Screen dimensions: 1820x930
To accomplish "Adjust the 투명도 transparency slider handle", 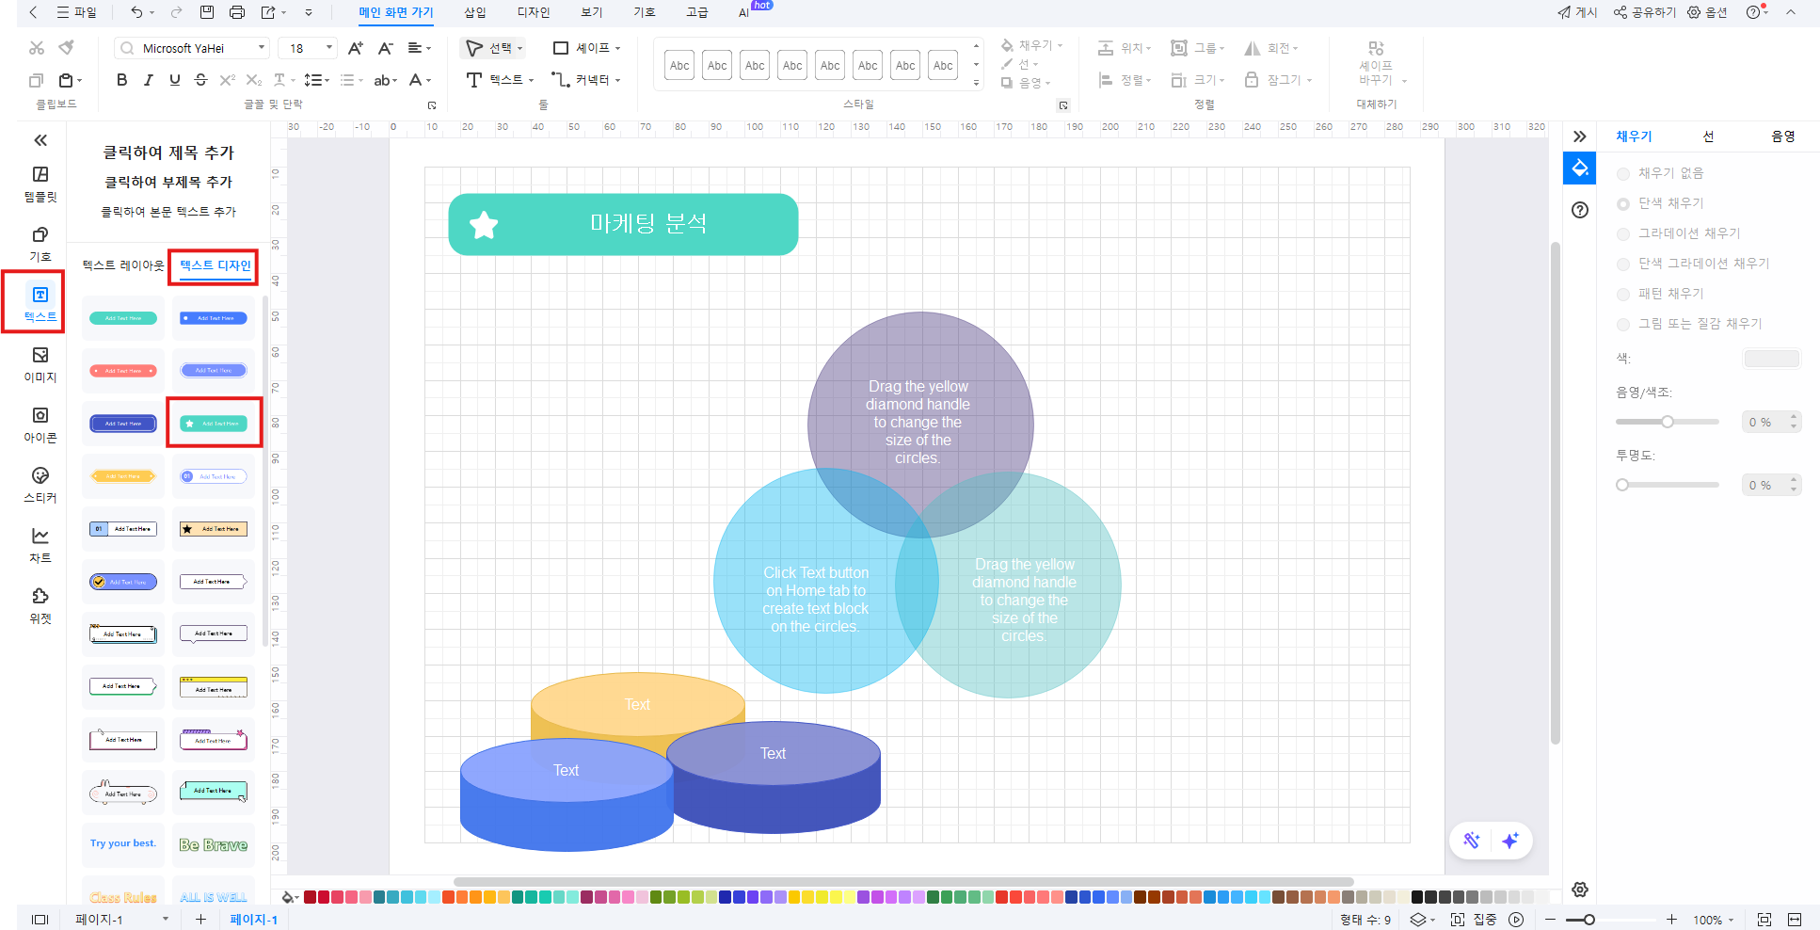I will [1622, 485].
